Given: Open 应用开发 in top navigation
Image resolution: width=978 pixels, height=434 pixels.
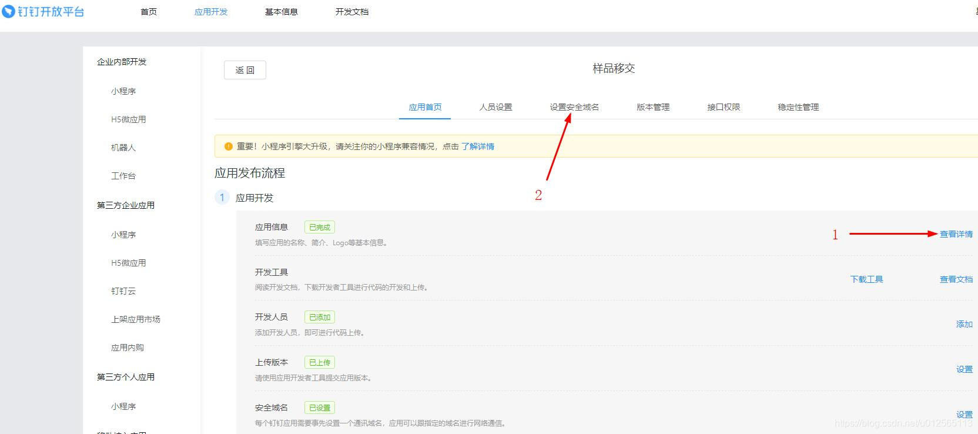Looking at the screenshot, I should 211,12.
